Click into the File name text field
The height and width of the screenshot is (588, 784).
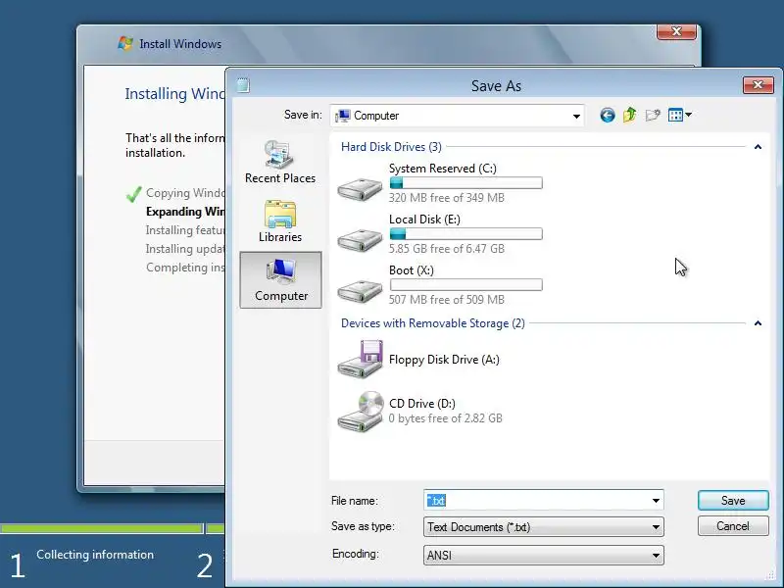click(536, 501)
